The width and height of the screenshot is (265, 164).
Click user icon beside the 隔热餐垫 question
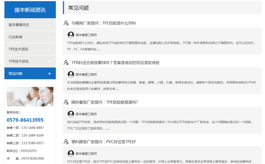[66, 102]
